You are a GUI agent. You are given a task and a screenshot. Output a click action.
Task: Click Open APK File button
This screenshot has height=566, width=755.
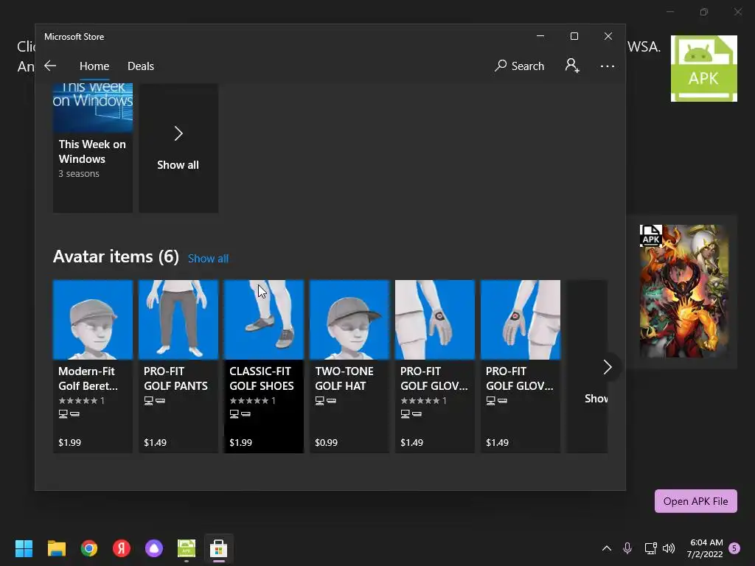coord(696,501)
